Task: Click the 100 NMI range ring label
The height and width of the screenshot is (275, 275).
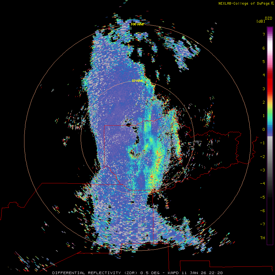Action: pyautogui.click(x=137, y=24)
